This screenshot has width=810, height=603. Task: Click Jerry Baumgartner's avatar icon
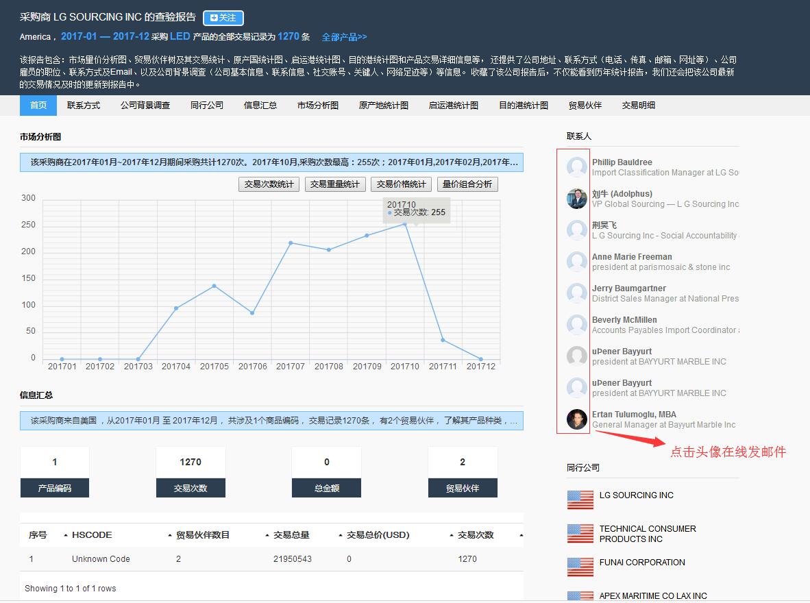[x=576, y=293]
